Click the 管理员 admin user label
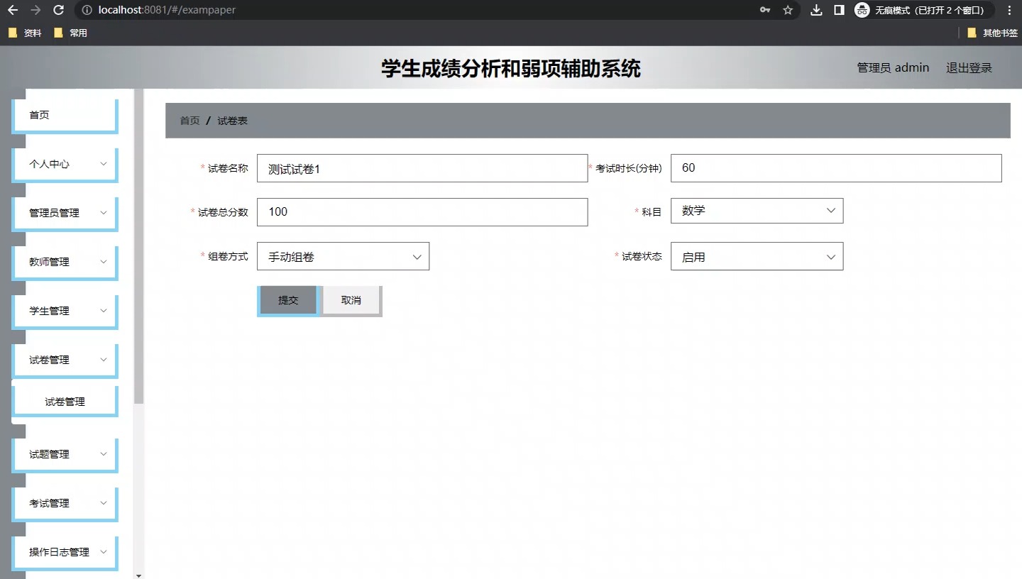1022x579 pixels. 893,67
